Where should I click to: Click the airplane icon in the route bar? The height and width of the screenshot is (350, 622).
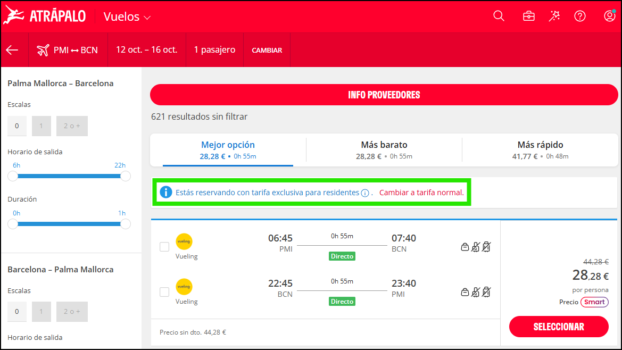pos(43,51)
